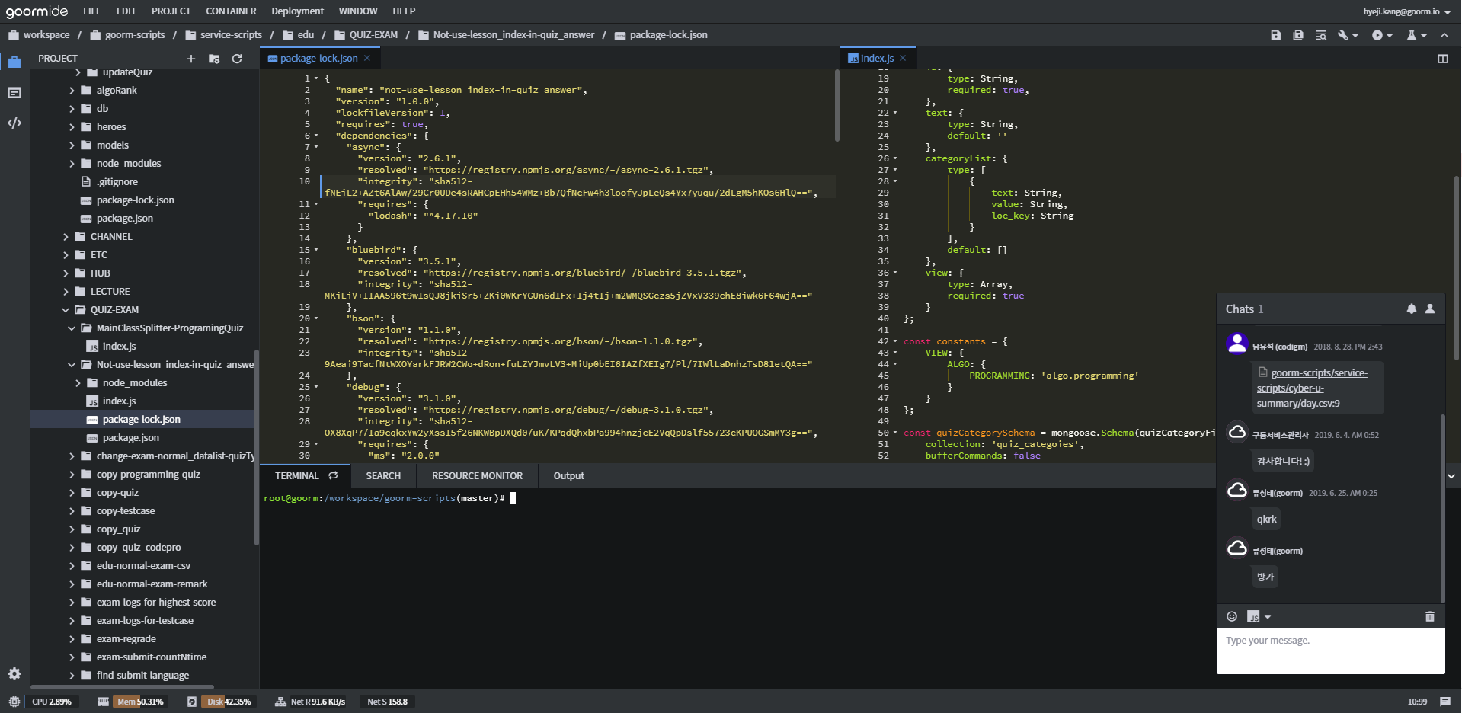
Task: Click the Save all files icon
Action: (1297, 35)
